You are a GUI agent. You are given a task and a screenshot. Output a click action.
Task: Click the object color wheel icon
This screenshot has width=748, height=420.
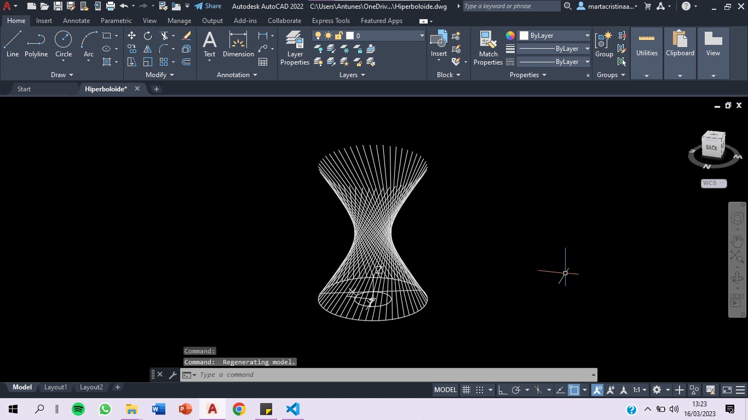tap(510, 36)
